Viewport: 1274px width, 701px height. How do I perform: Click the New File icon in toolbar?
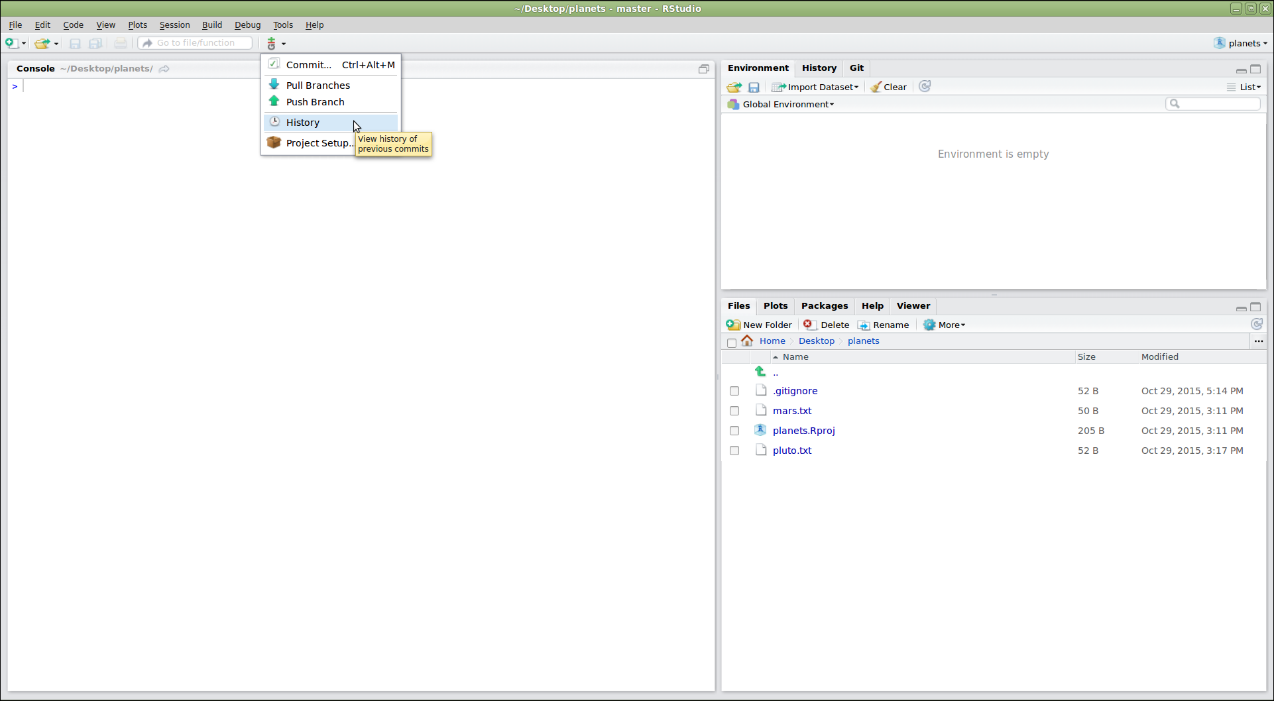(11, 43)
